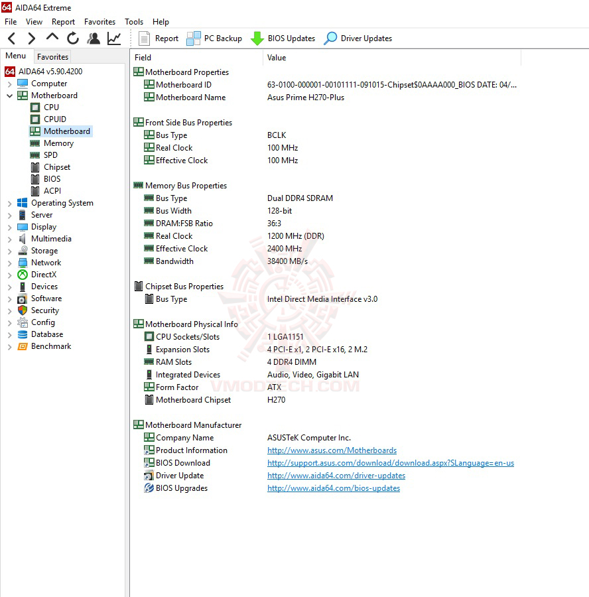This screenshot has width=589, height=597.
Task: Open the user profile icon in toolbar
Action: tap(94, 38)
